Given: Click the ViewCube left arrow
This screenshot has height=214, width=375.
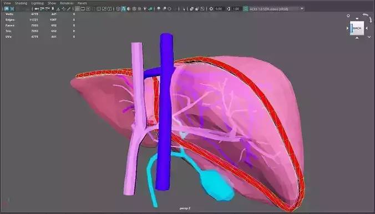Looking at the screenshot, I should pos(347,28).
